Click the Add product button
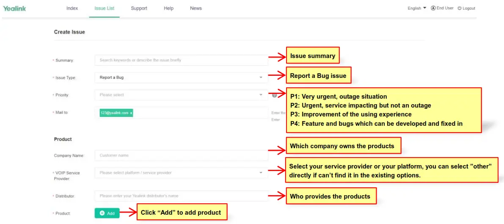The width and height of the screenshot is (504, 224). point(107,213)
